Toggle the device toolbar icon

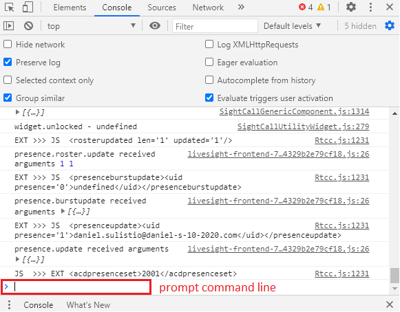click(28, 7)
